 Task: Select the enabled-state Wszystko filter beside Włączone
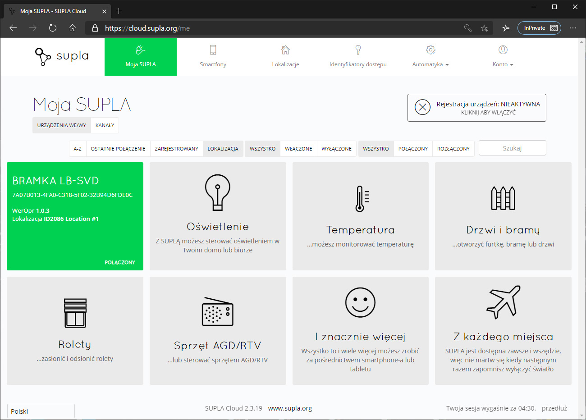tap(263, 149)
